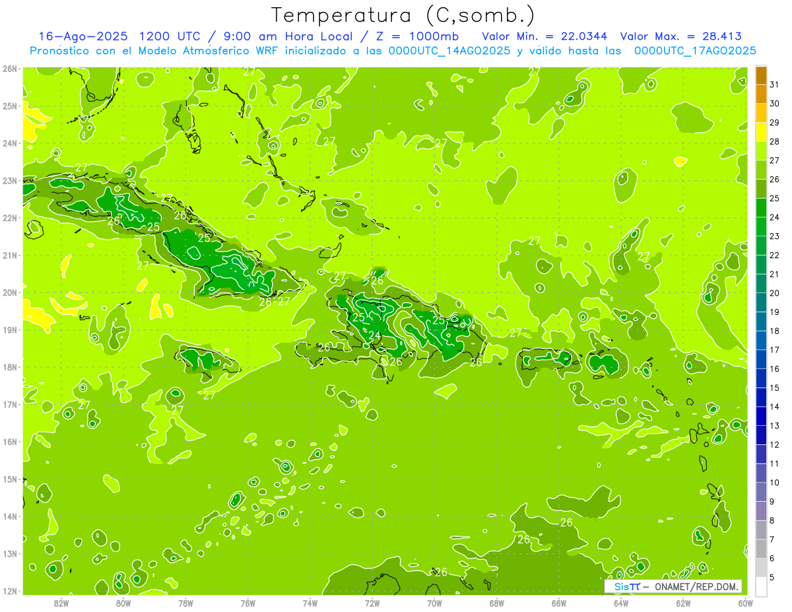Click the color bar label "28"
The height and width of the screenshot is (612, 792).
[774, 141]
